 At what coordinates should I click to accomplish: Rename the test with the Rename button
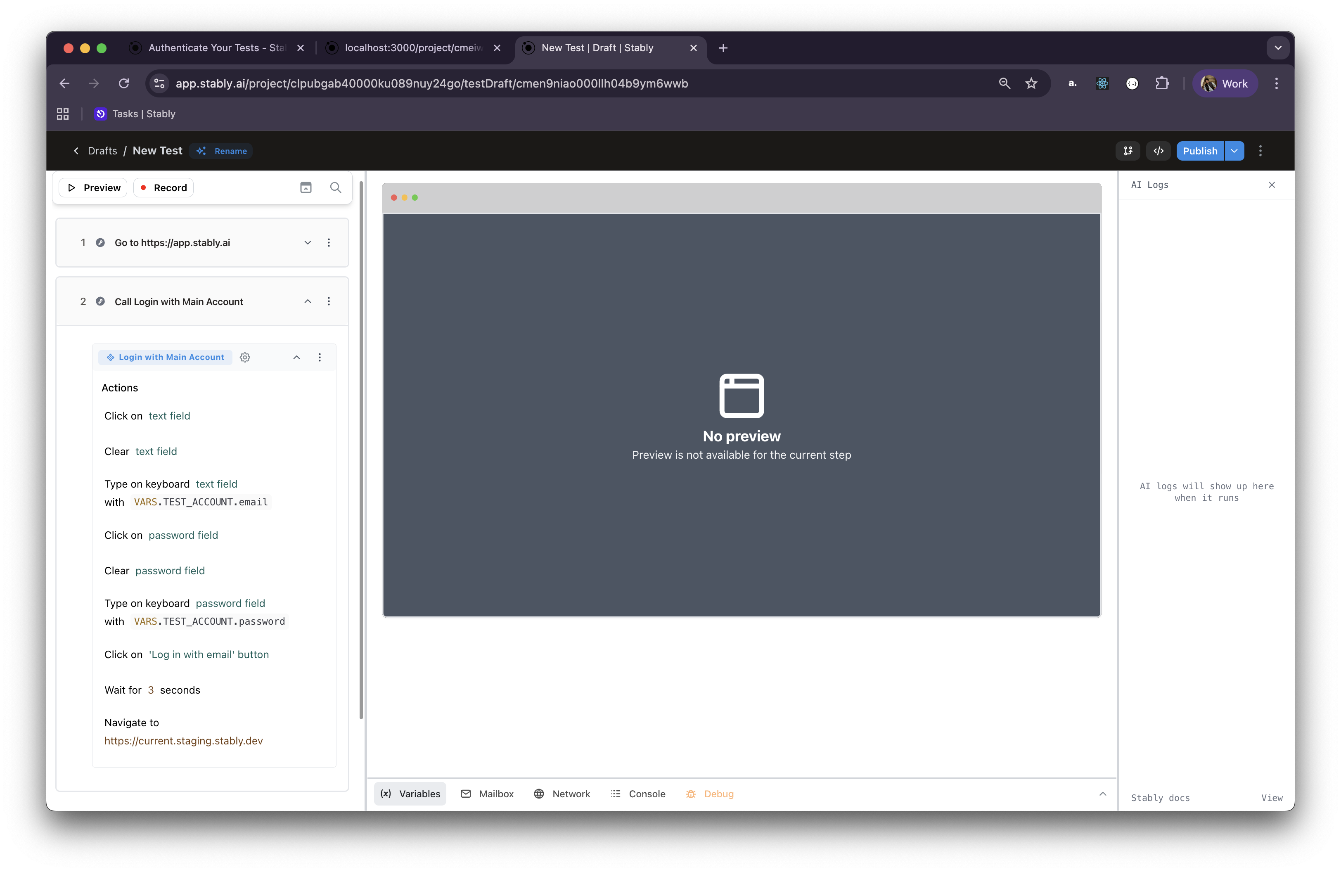pyautogui.click(x=221, y=151)
